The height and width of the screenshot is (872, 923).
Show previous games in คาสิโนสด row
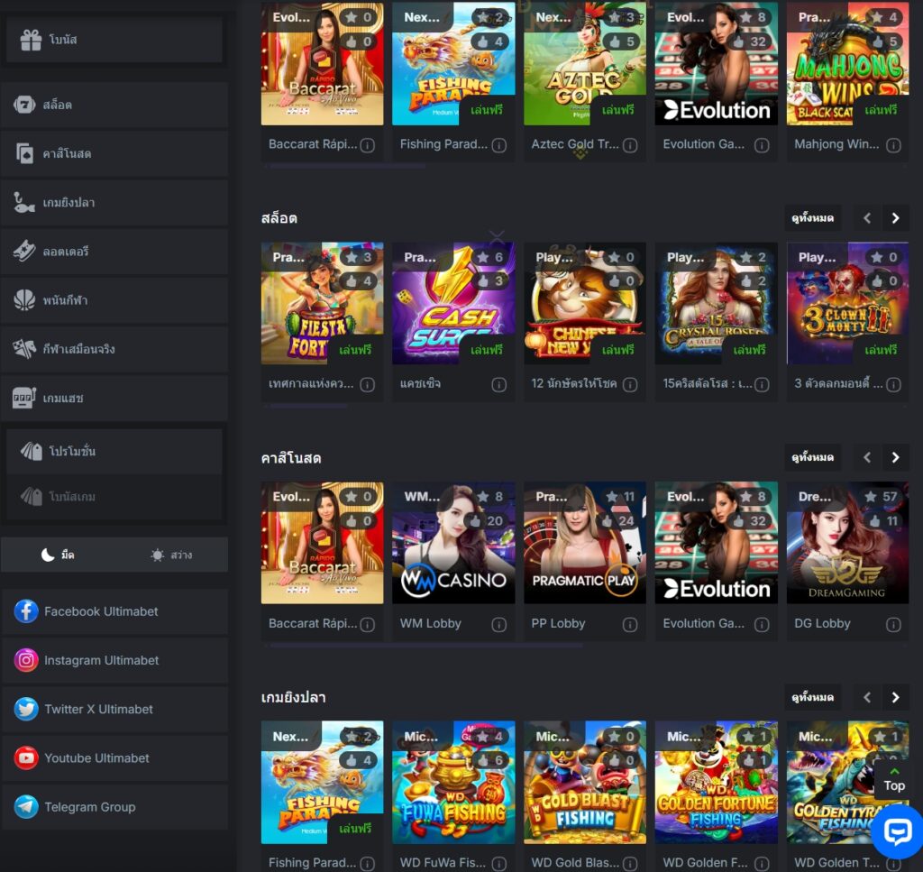(867, 457)
